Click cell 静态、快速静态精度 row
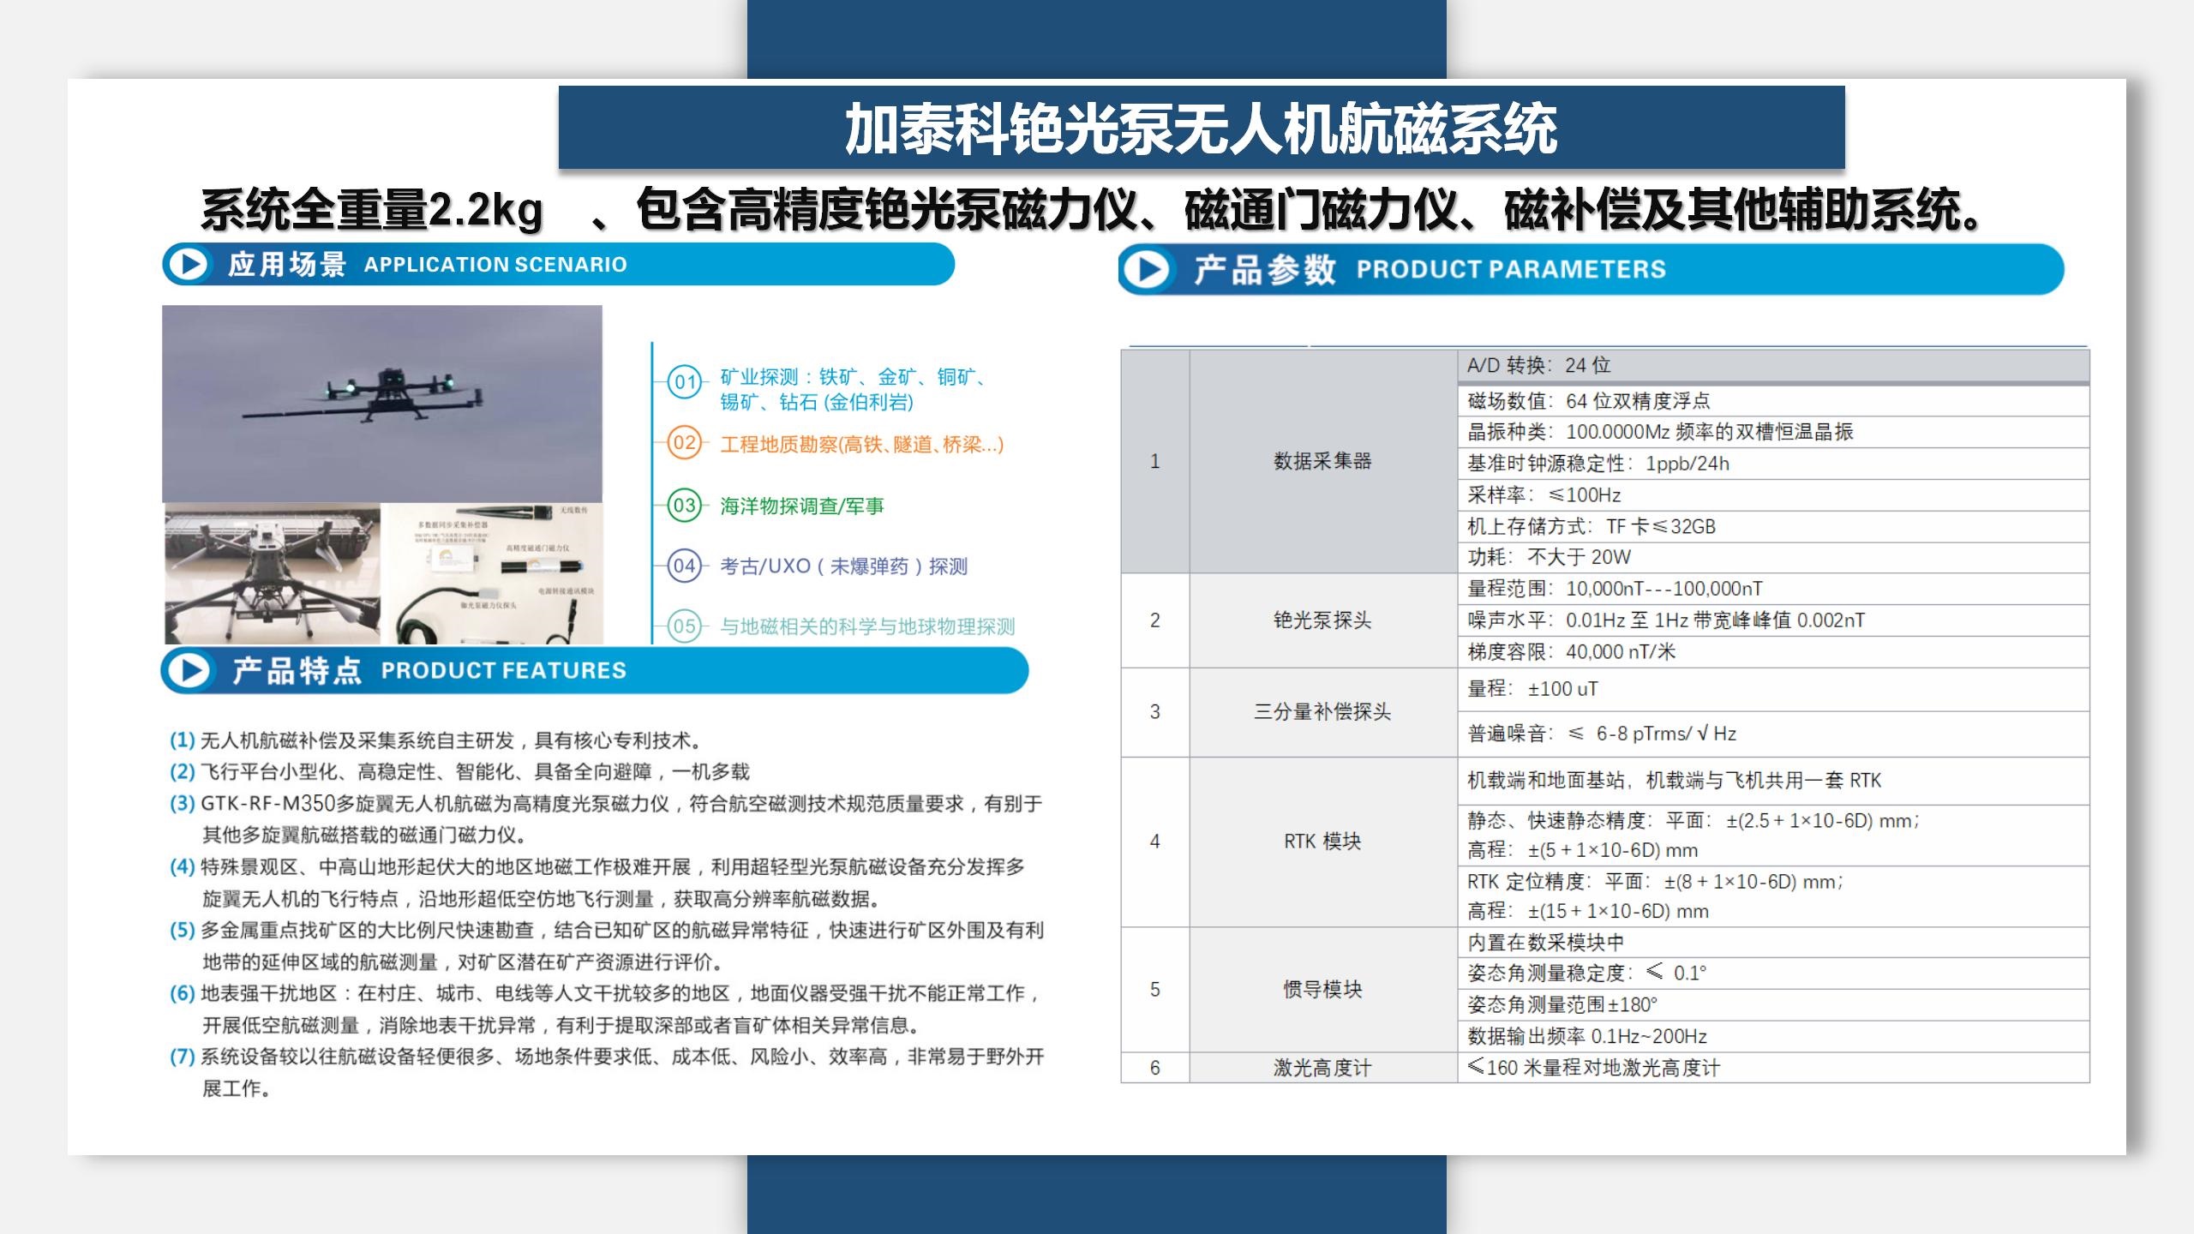The image size is (2194, 1234). [x=1773, y=836]
